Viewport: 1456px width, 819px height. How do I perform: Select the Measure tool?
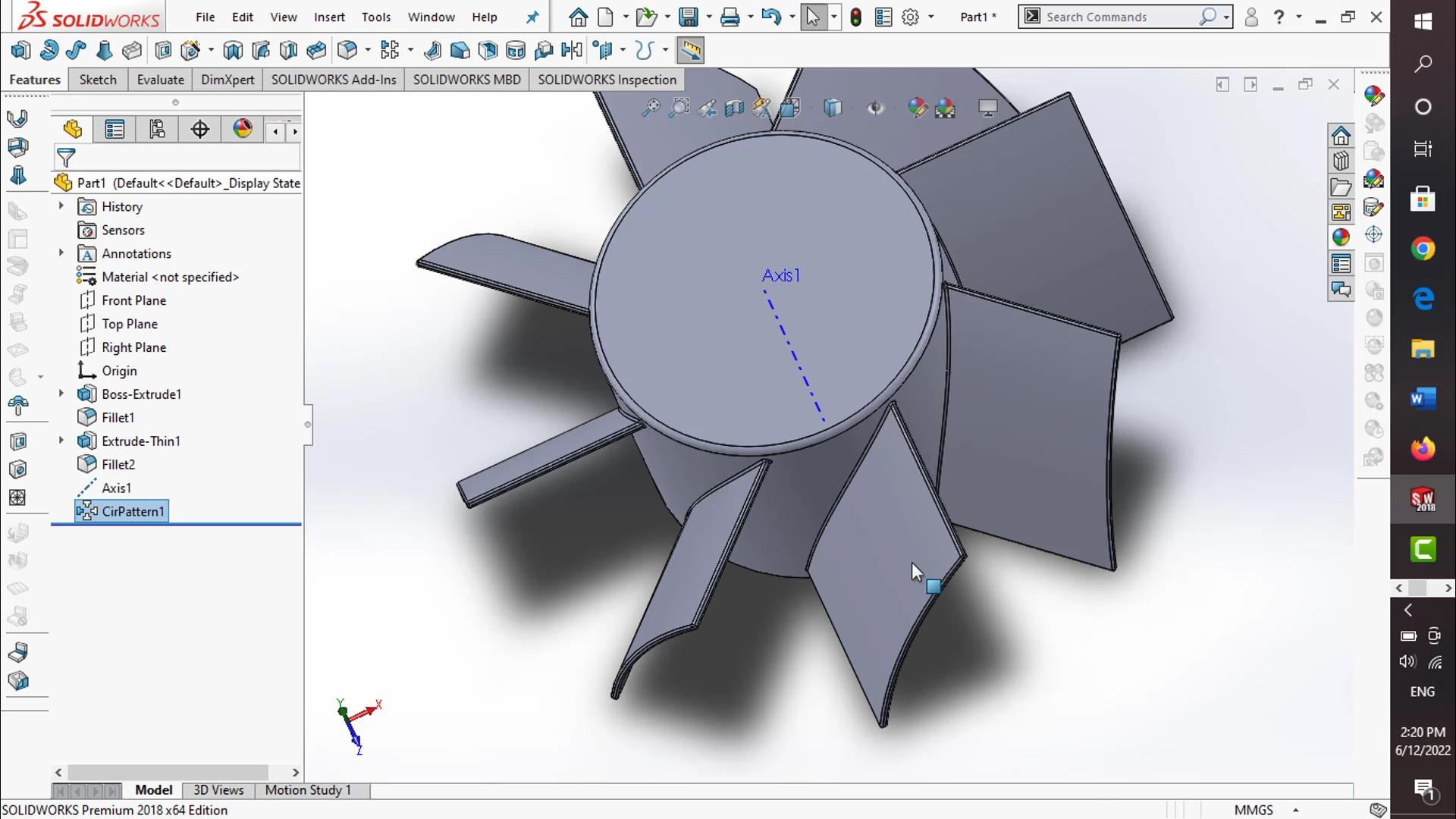[690, 50]
